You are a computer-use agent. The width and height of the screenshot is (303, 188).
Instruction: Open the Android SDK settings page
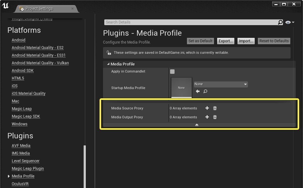pyautogui.click(x=23, y=70)
